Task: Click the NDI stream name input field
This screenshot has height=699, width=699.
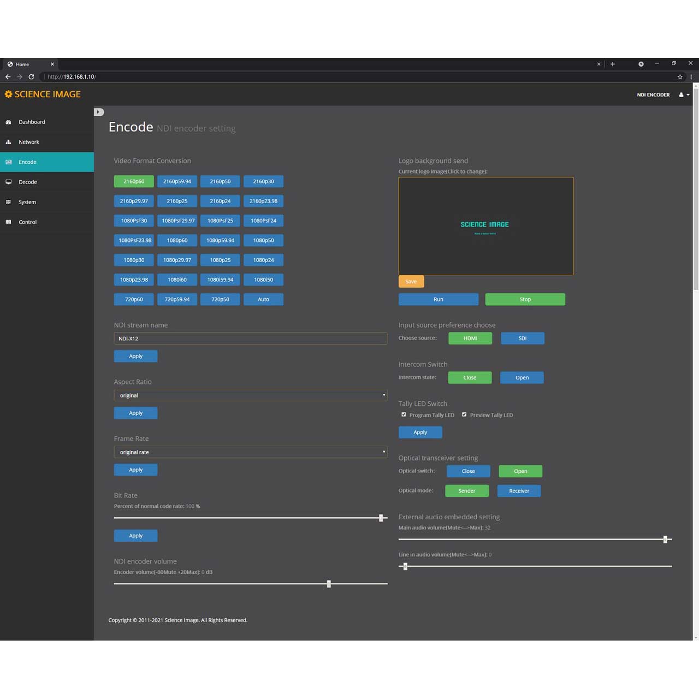Action: coord(250,339)
